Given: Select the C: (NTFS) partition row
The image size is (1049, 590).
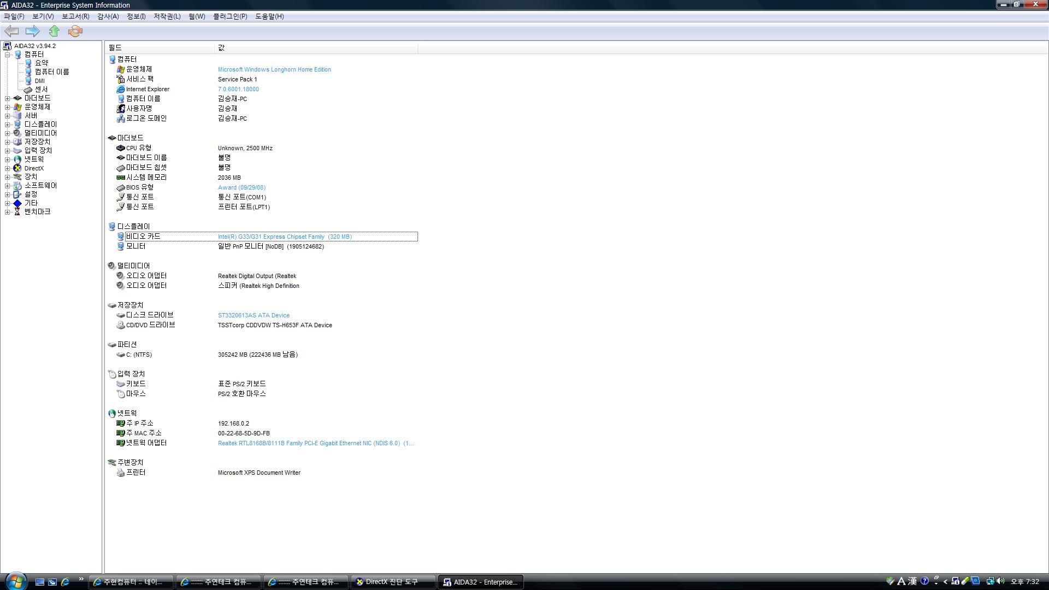Looking at the screenshot, I should tap(262, 355).
